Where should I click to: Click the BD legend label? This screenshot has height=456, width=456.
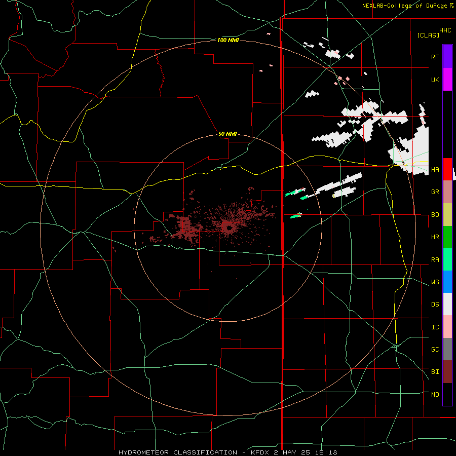pos(435,215)
